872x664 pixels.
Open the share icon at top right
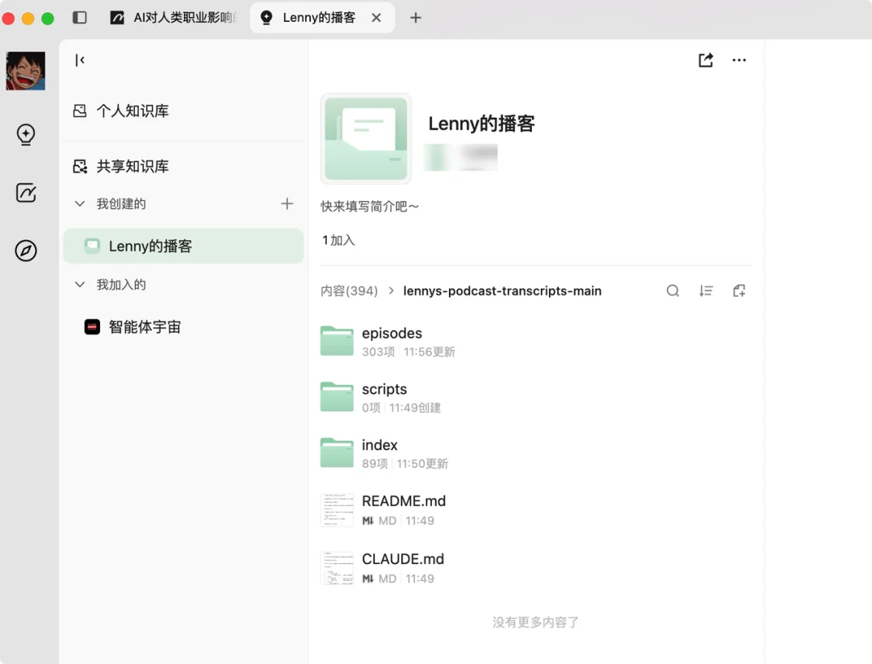[705, 60]
